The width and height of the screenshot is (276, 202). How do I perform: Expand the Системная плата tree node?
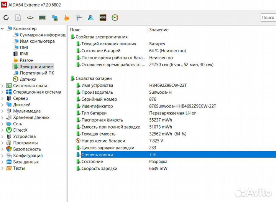(x=3, y=86)
